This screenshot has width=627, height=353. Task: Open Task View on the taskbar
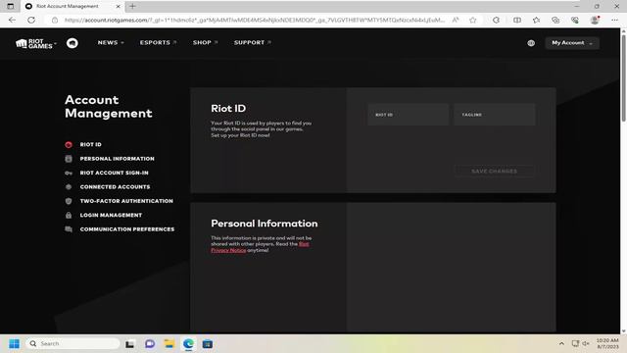[129, 344]
